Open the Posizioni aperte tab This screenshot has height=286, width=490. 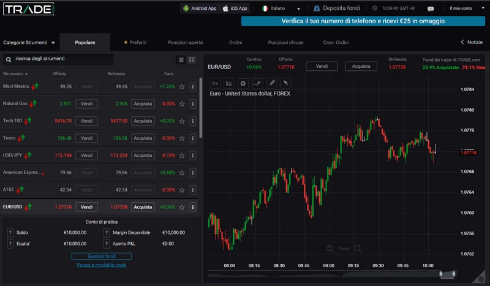186,42
